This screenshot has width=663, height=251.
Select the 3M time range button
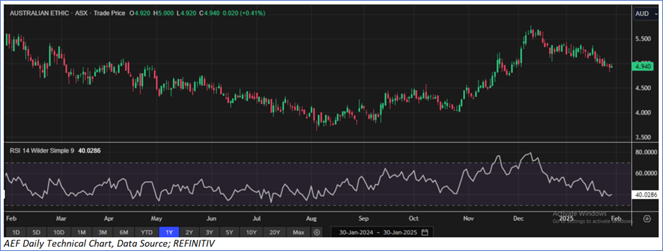pyautogui.click(x=103, y=232)
